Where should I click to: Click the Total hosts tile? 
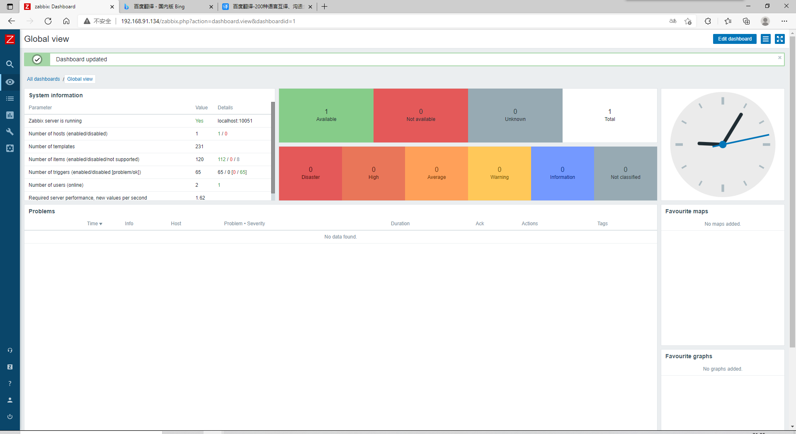[610, 116]
